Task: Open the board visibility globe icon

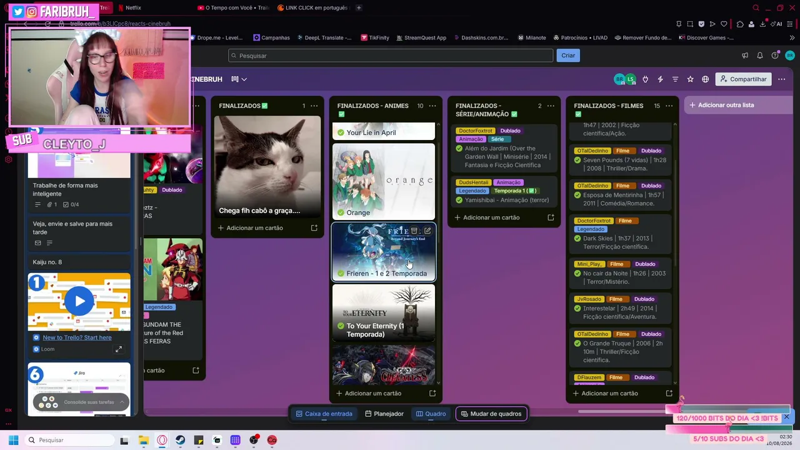Action: [x=706, y=79]
